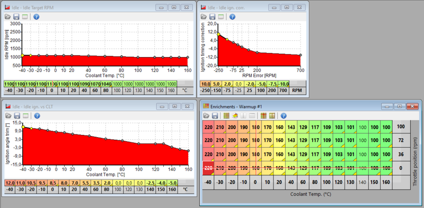Screen dimensions: 424x208
Task: Click the 40 temperature header in Idle Target RPM
Action: tap(85, 91)
